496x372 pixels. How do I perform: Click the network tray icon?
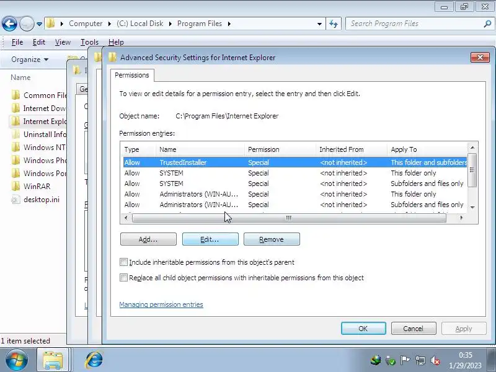(x=420, y=360)
